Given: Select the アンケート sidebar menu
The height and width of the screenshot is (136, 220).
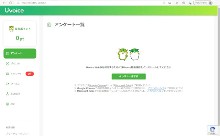Looking at the screenshot, I should click(x=20, y=53).
